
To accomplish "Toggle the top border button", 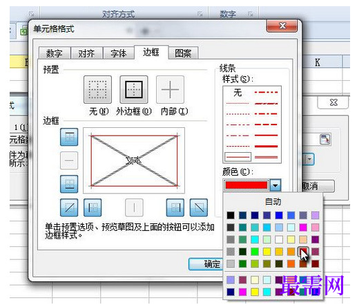I will click(x=69, y=137).
